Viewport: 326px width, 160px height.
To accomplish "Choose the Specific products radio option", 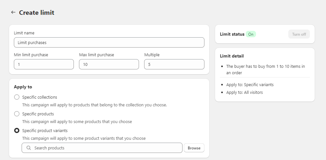I will pyautogui.click(x=17, y=114).
